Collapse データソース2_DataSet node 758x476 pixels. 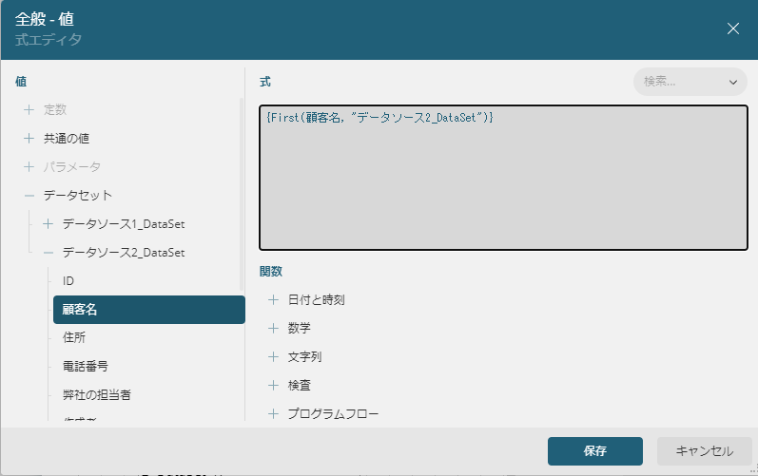[48, 253]
